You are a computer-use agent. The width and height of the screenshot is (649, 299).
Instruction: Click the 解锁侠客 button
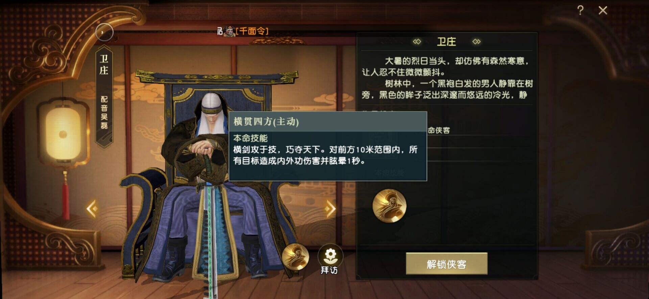pos(447,264)
